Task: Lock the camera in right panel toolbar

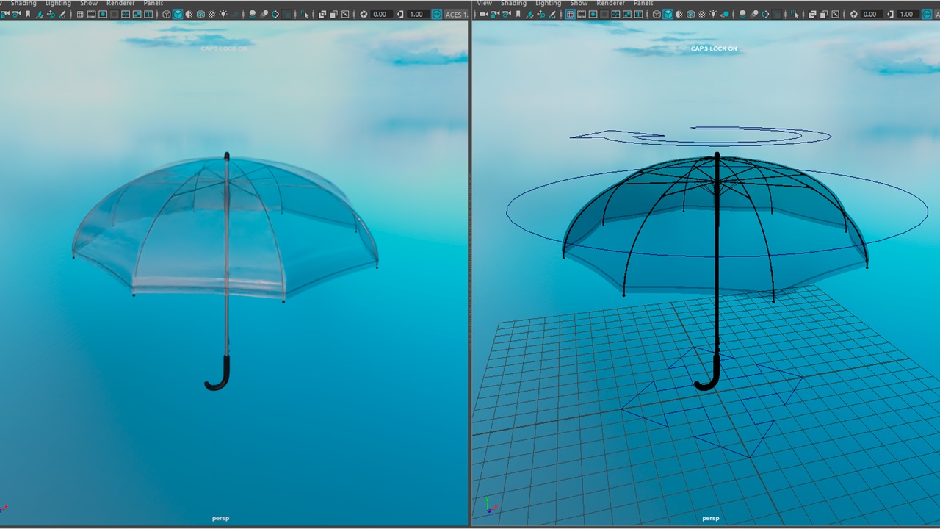Action: [x=494, y=14]
